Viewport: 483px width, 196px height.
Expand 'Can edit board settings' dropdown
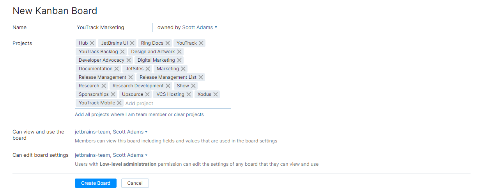tap(111, 155)
